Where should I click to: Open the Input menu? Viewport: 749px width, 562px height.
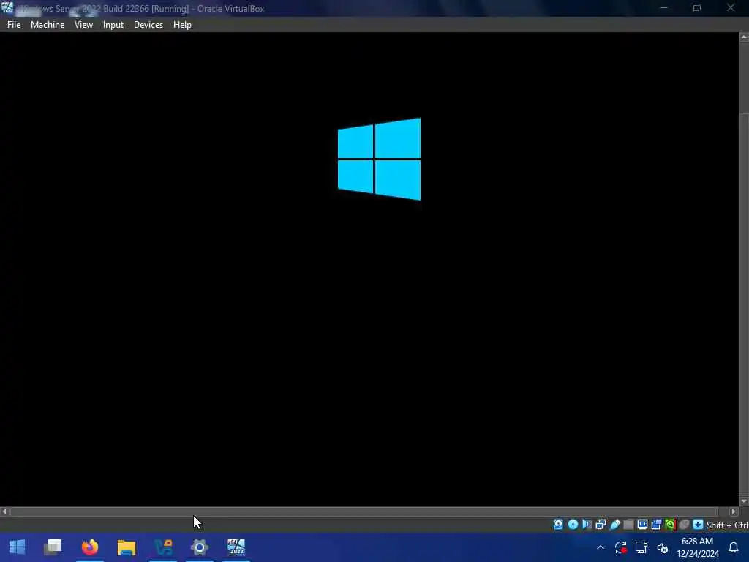pyautogui.click(x=113, y=25)
